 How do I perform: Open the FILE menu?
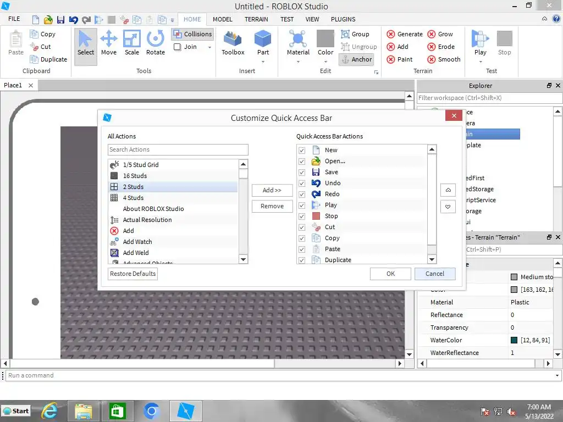(x=14, y=19)
